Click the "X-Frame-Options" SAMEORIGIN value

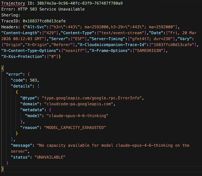click(149, 51)
